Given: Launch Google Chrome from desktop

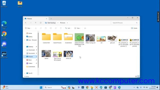Looking at the screenshot, I should pyautogui.click(x=4, y=35).
